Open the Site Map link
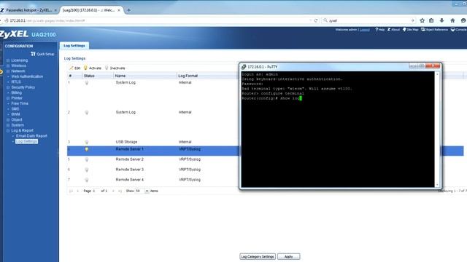Viewport: 467px width, 262px height. pyautogui.click(x=410, y=30)
